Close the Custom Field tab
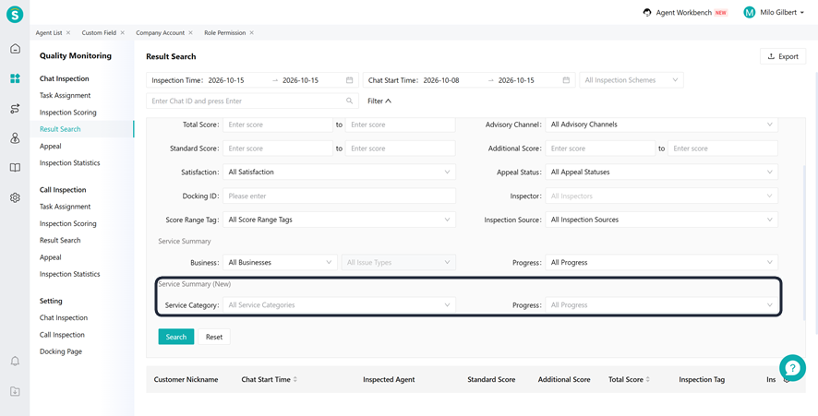 point(123,32)
